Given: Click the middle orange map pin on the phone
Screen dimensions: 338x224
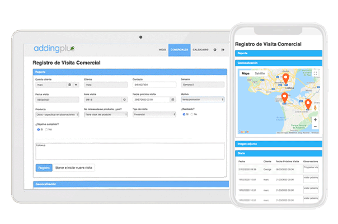Looking at the screenshot, I should click(284, 97).
